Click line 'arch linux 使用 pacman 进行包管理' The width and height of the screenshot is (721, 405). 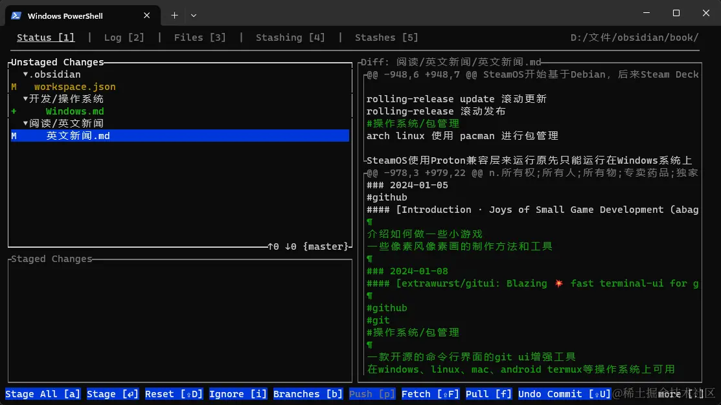pyautogui.click(x=462, y=136)
